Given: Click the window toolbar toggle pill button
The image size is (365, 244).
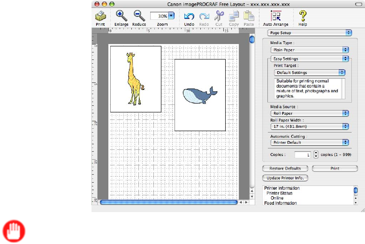Looking at the screenshot, I should point(358,4).
